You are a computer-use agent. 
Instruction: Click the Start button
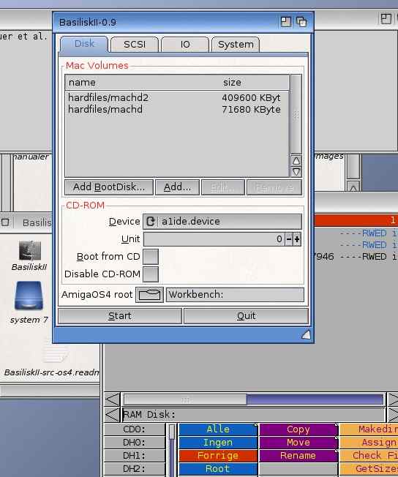coord(120,316)
